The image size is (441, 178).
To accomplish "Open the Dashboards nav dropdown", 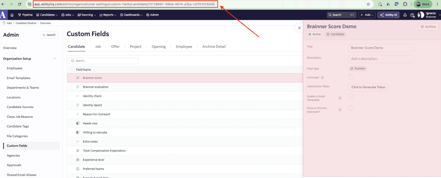I will click(x=131, y=15).
